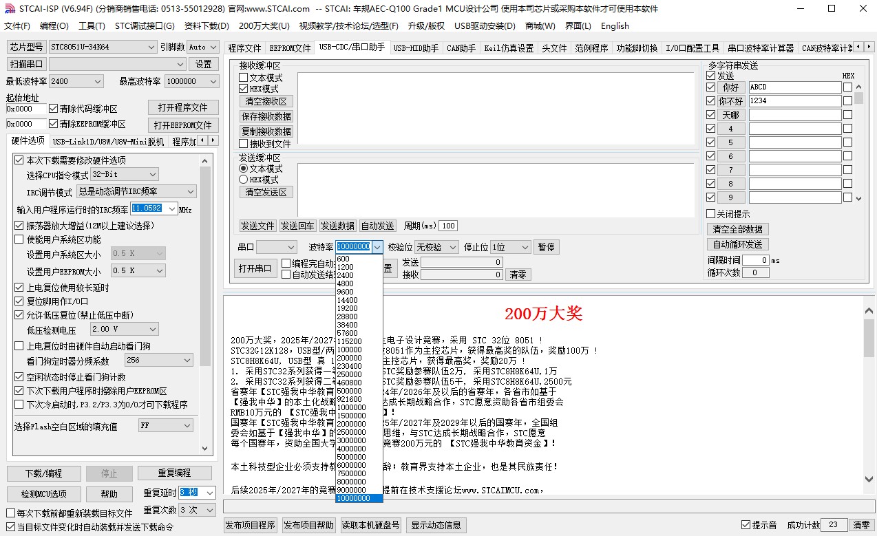This screenshot has width=877, height=536.
Task: Switch to CAN助手 tab
Action: (461, 48)
